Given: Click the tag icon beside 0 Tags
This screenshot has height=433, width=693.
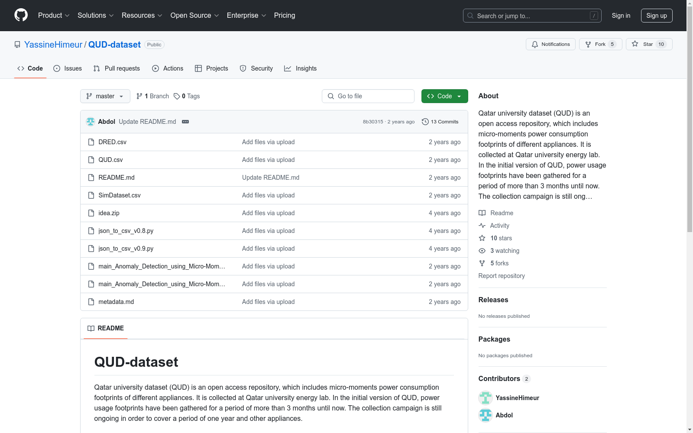Looking at the screenshot, I should (177, 96).
